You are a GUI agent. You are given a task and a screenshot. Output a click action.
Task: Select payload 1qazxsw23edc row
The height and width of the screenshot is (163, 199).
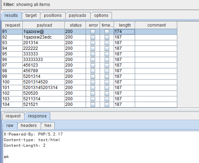point(89,37)
